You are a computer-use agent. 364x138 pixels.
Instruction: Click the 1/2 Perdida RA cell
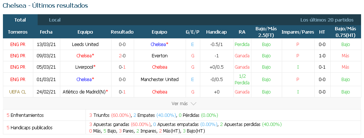click(242, 79)
